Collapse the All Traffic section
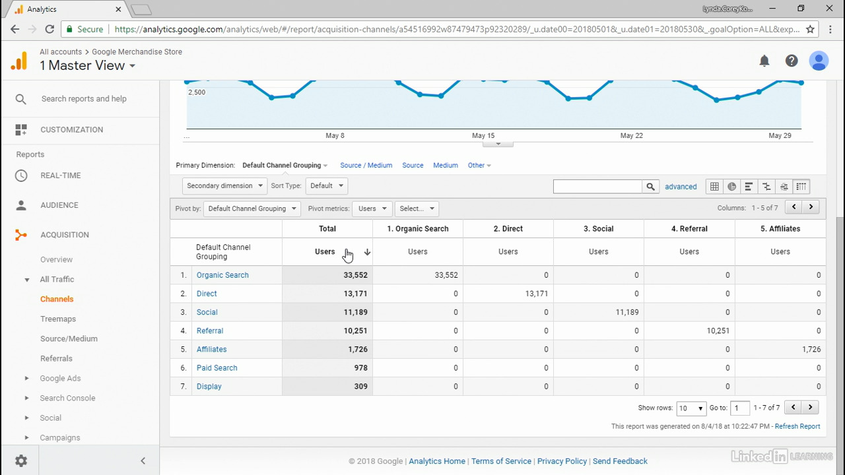845x475 pixels. pos(27,280)
